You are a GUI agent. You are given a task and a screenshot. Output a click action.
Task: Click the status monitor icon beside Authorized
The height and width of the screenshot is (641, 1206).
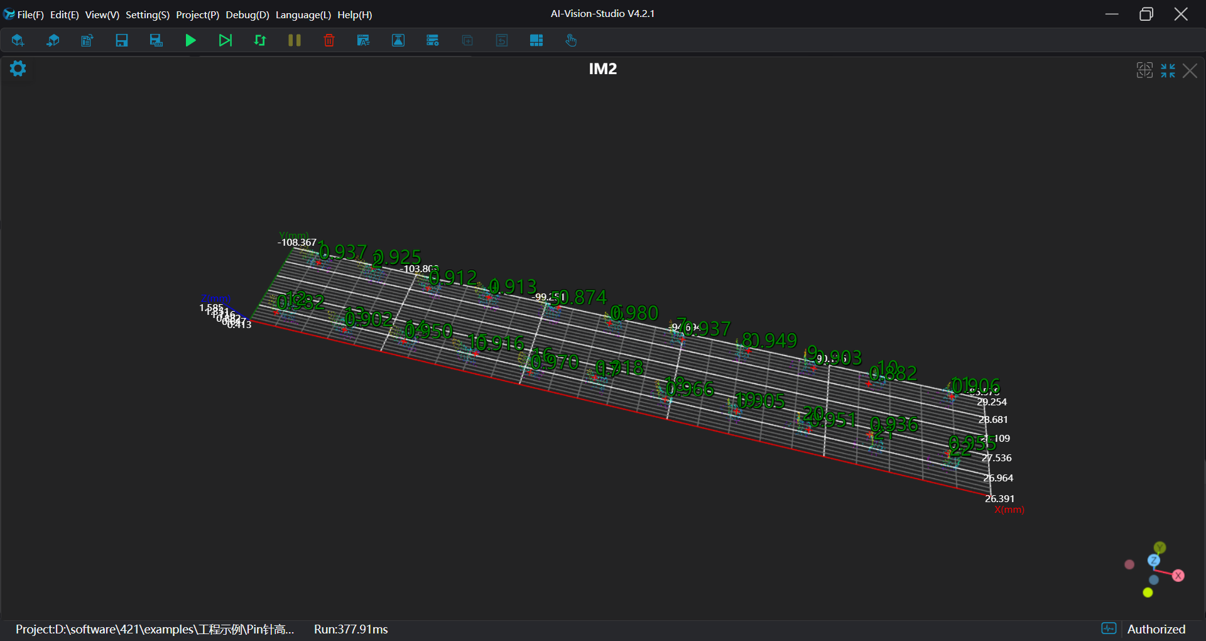point(1109,628)
